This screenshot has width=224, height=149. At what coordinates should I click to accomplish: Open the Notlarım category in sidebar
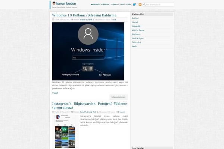(136, 34)
